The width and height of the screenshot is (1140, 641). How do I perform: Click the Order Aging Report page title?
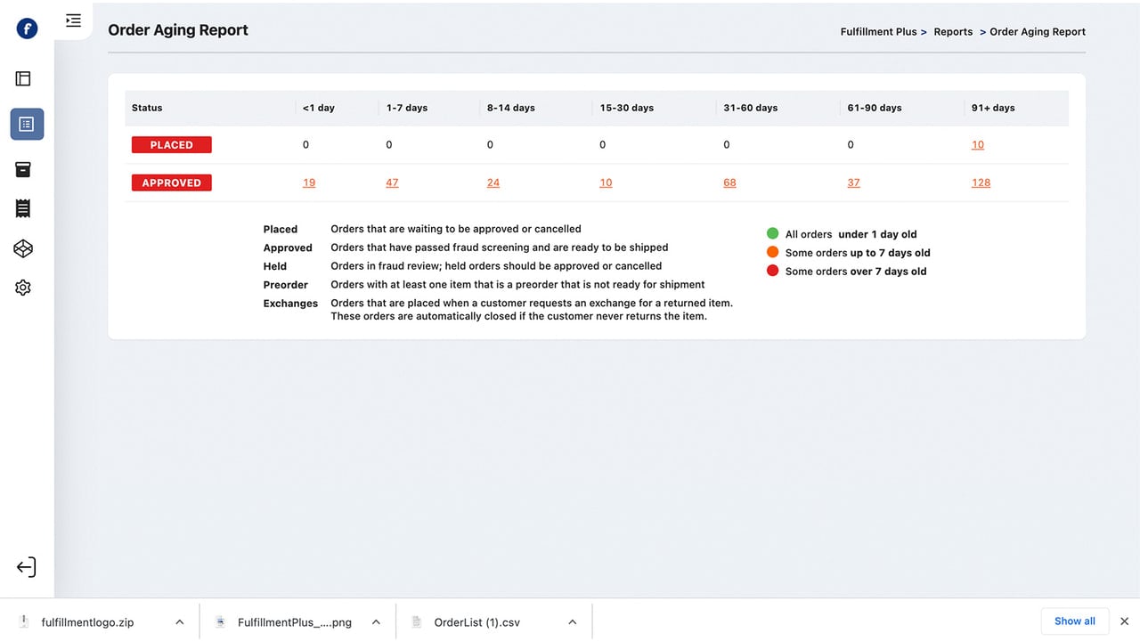[178, 29]
